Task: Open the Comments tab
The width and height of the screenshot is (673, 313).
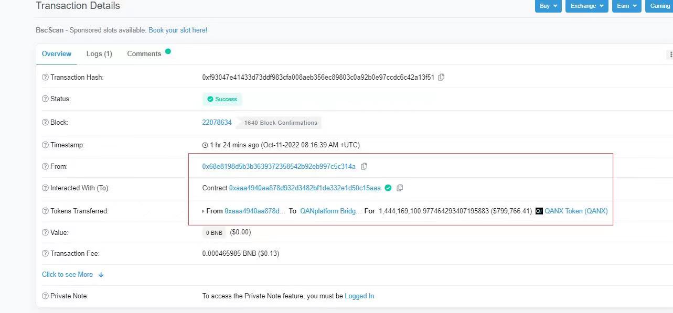Action: click(x=144, y=53)
